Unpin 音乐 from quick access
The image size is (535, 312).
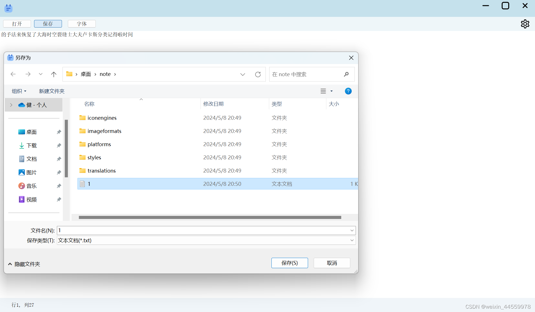59,186
